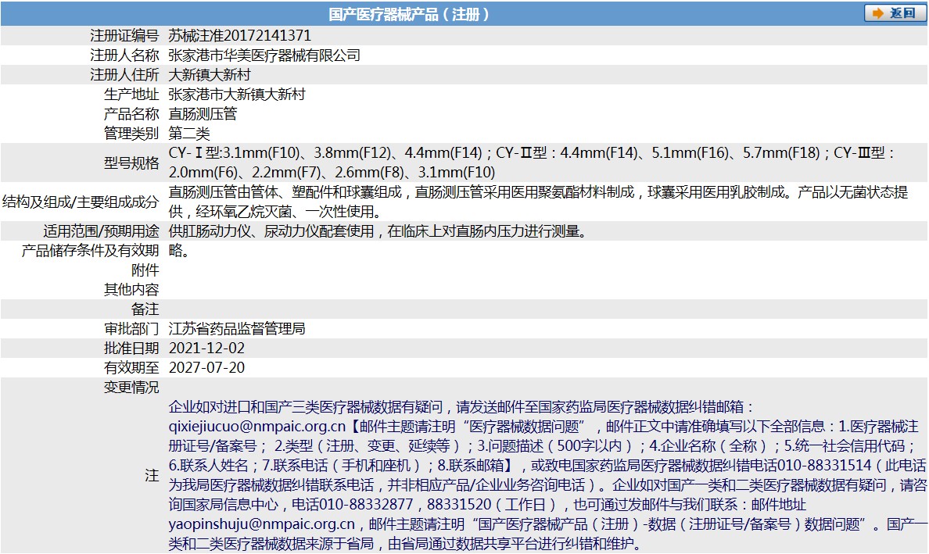Viewport: 929px width, 554px height.
Task: Click the 返回 back button
Action: [x=894, y=13]
